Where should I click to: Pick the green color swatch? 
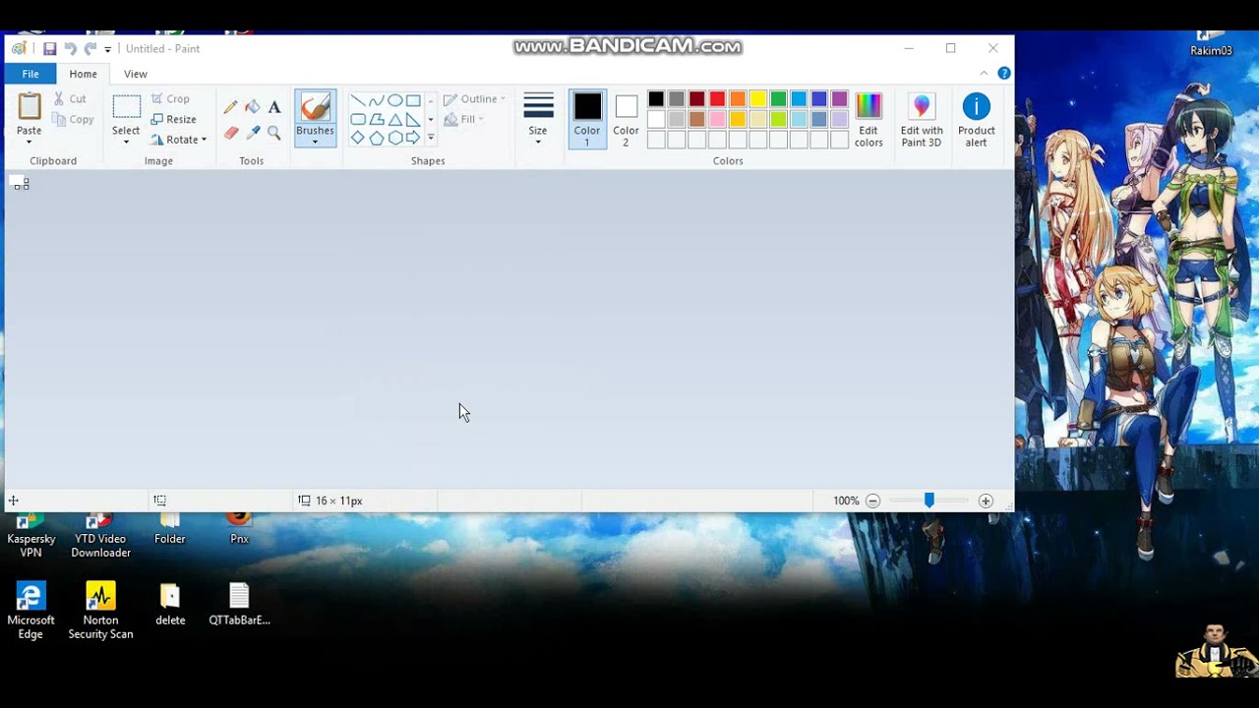[779, 99]
